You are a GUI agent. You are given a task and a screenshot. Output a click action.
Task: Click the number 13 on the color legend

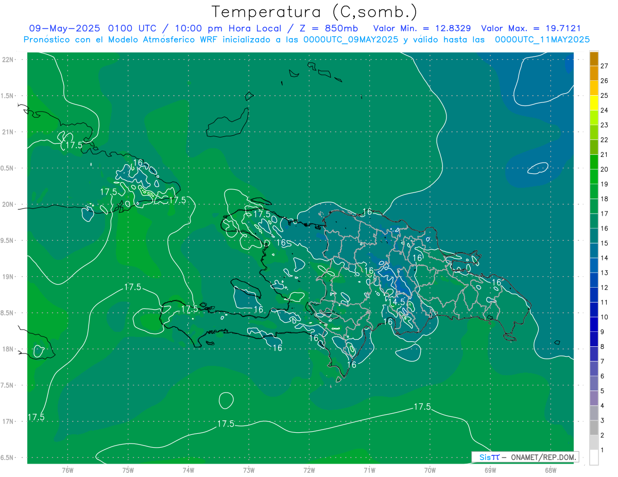click(x=604, y=273)
